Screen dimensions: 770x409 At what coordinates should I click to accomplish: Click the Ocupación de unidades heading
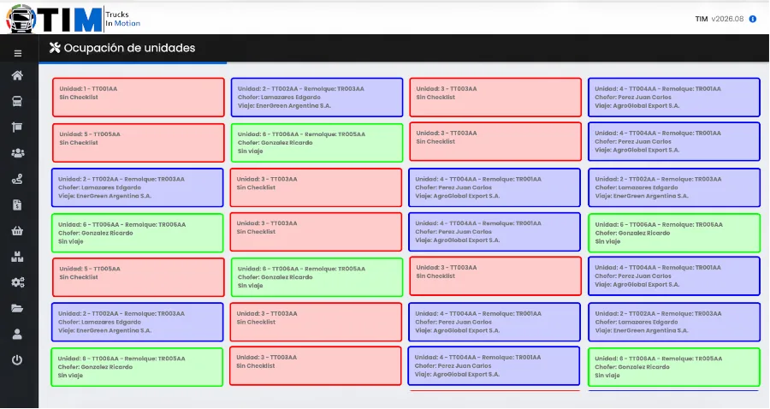click(x=130, y=48)
